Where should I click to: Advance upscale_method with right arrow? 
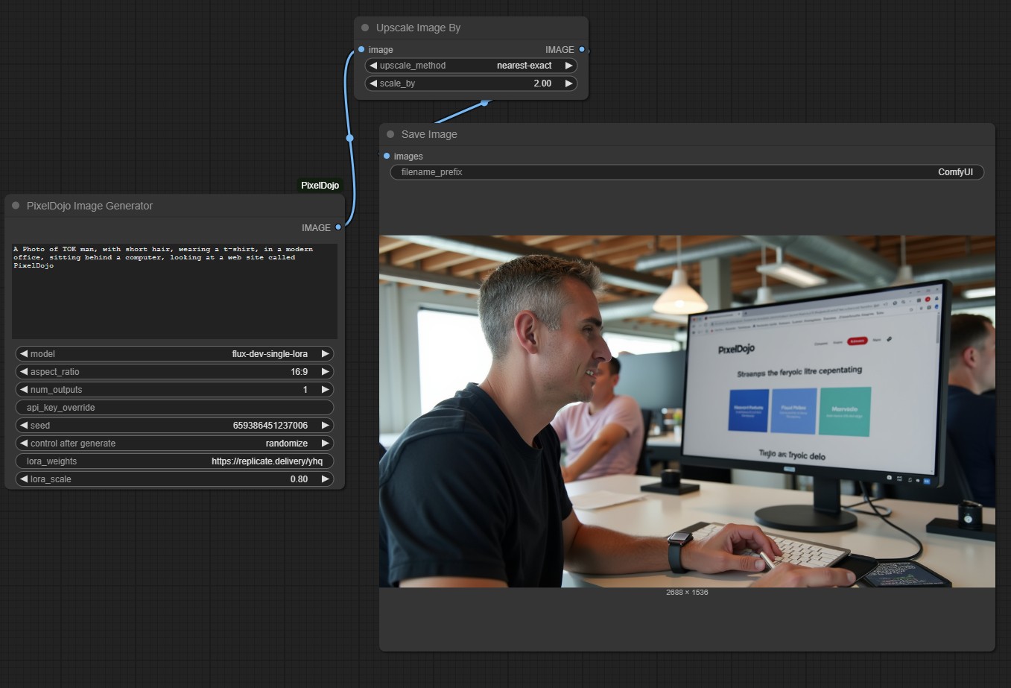(568, 66)
